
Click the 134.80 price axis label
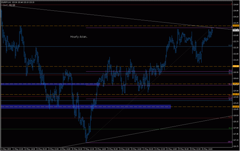tap(236, 5)
